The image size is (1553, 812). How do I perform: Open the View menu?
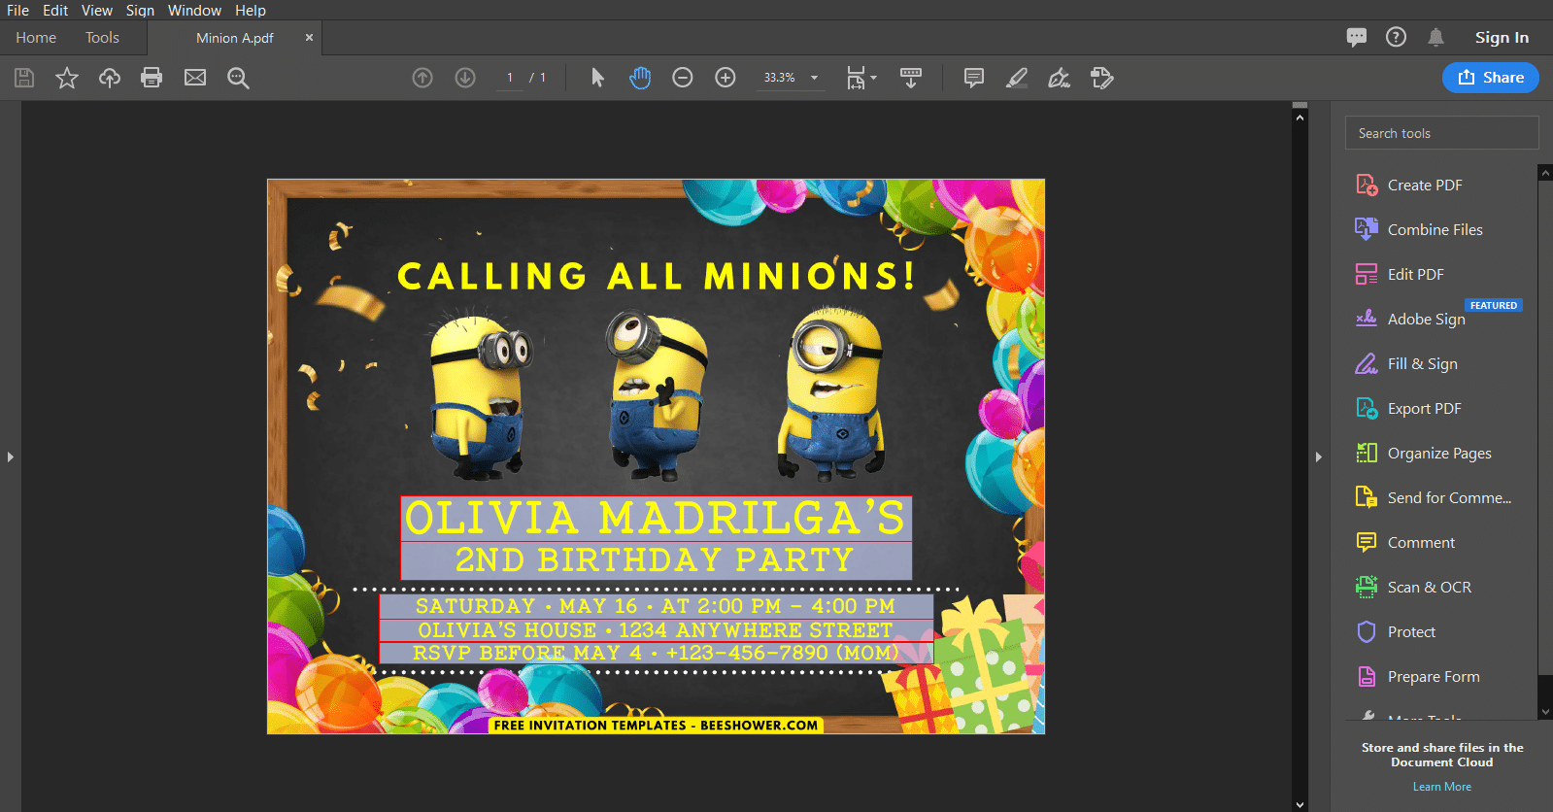(x=97, y=10)
